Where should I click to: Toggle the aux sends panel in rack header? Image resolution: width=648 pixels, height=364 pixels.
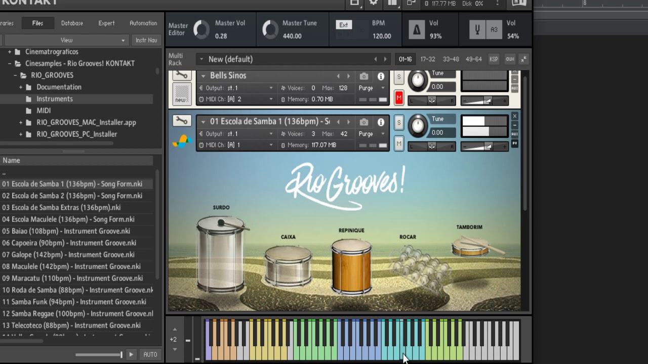pyautogui.click(x=510, y=59)
